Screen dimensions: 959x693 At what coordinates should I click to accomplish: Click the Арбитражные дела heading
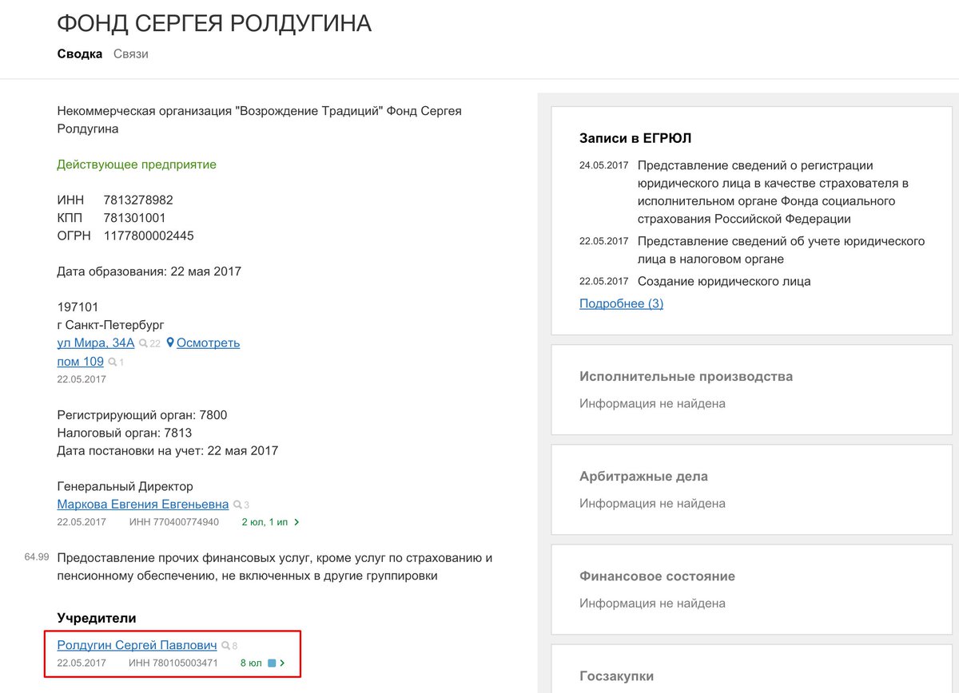tap(643, 476)
